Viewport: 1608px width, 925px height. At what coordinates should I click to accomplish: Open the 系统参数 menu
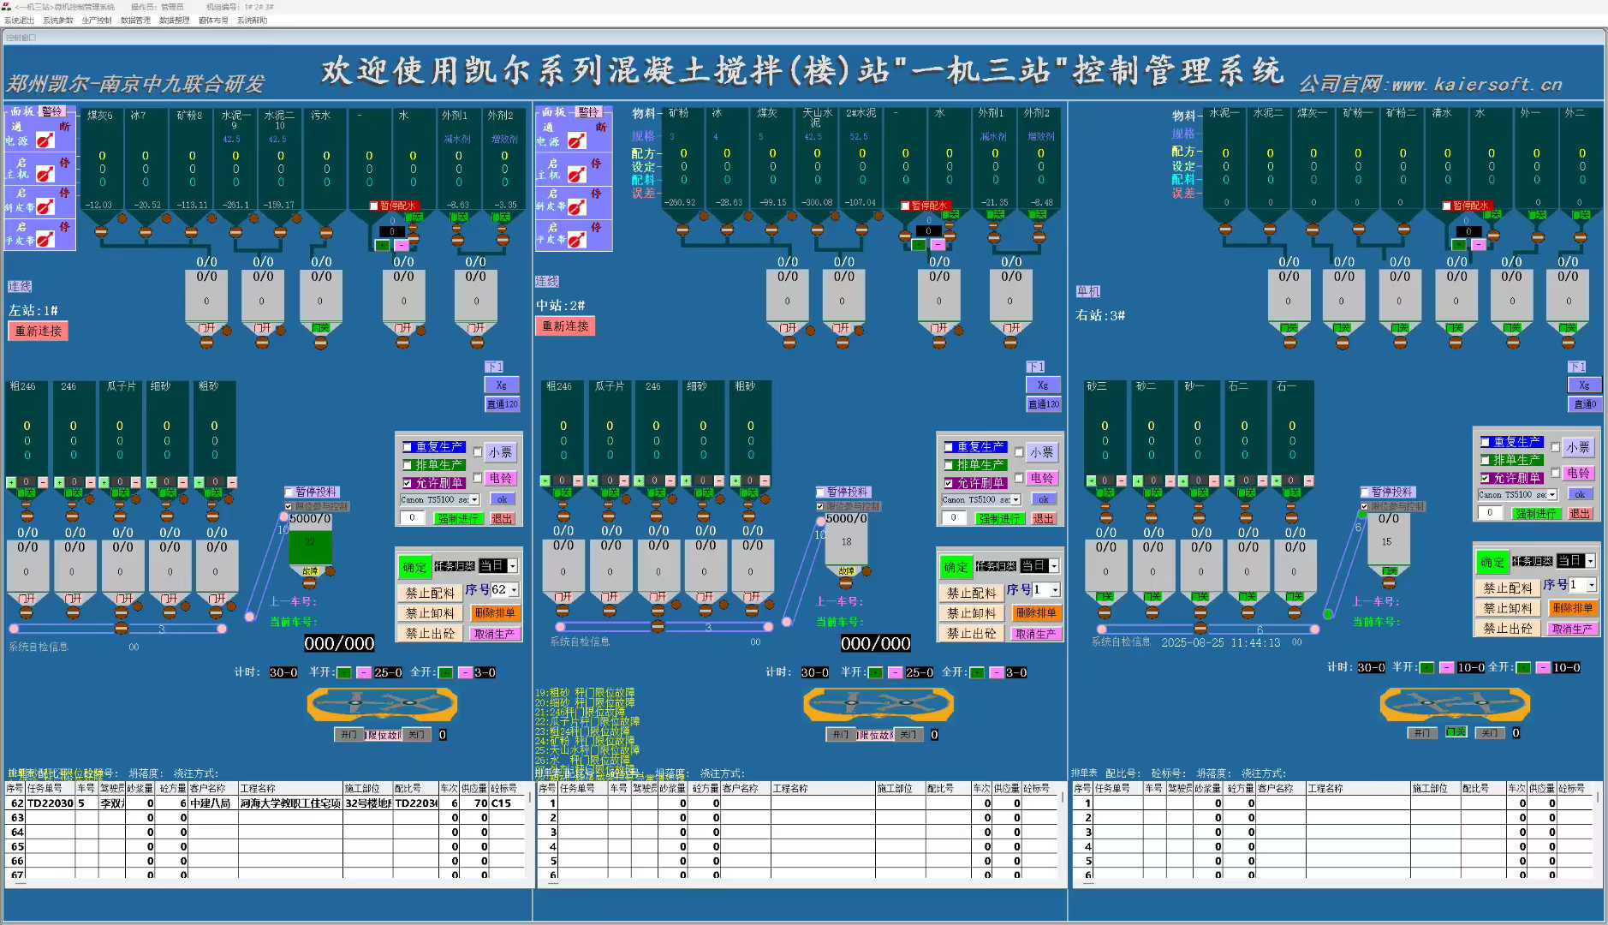(x=57, y=21)
